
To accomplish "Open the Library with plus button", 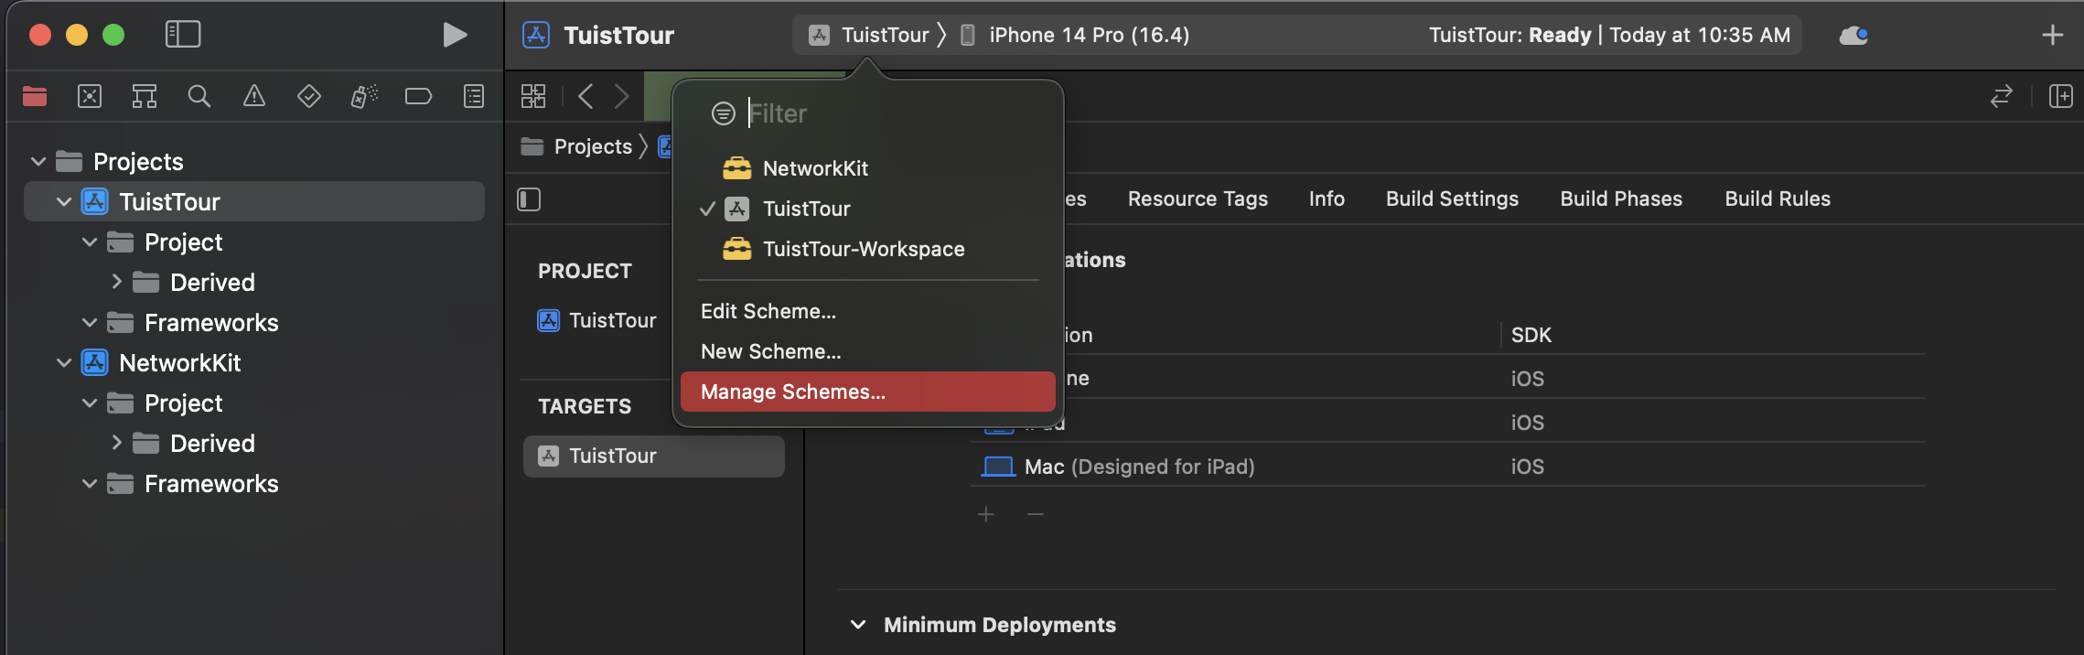I will (x=2053, y=35).
